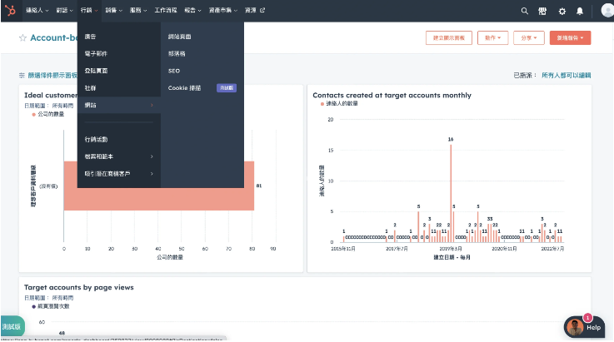Click the HubSpot sprocket logo
Screen dimensions: 614x342
(x=10, y=11)
